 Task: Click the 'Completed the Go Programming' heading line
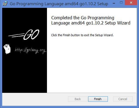(83, 18)
